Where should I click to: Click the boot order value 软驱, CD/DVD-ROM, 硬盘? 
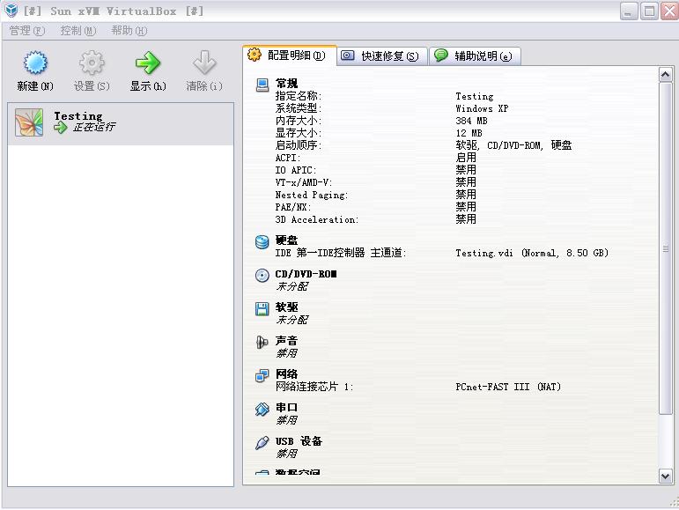(x=513, y=145)
